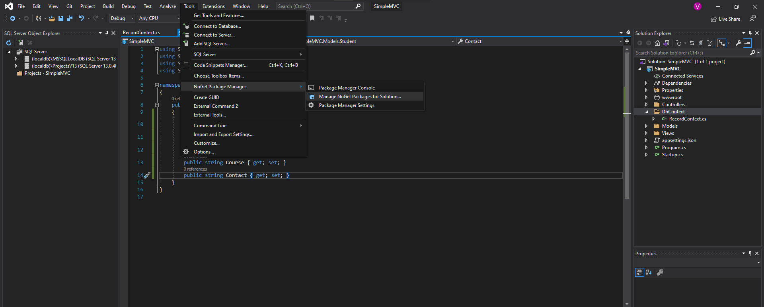Image resolution: width=764 pixels, height=307 pixels.
Task: Click the editor window settings gear icon
Action: [628, 33]
